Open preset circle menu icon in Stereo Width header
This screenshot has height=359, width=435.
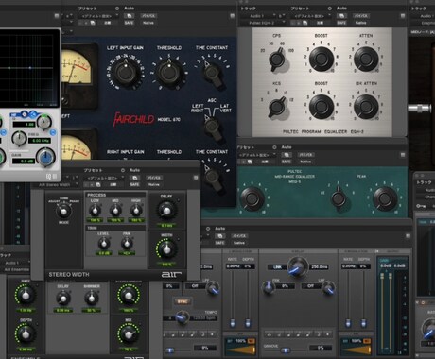123,170
